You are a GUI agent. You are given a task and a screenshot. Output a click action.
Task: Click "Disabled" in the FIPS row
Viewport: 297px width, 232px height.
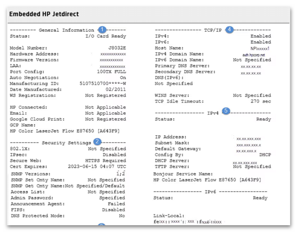coord(113,210)
